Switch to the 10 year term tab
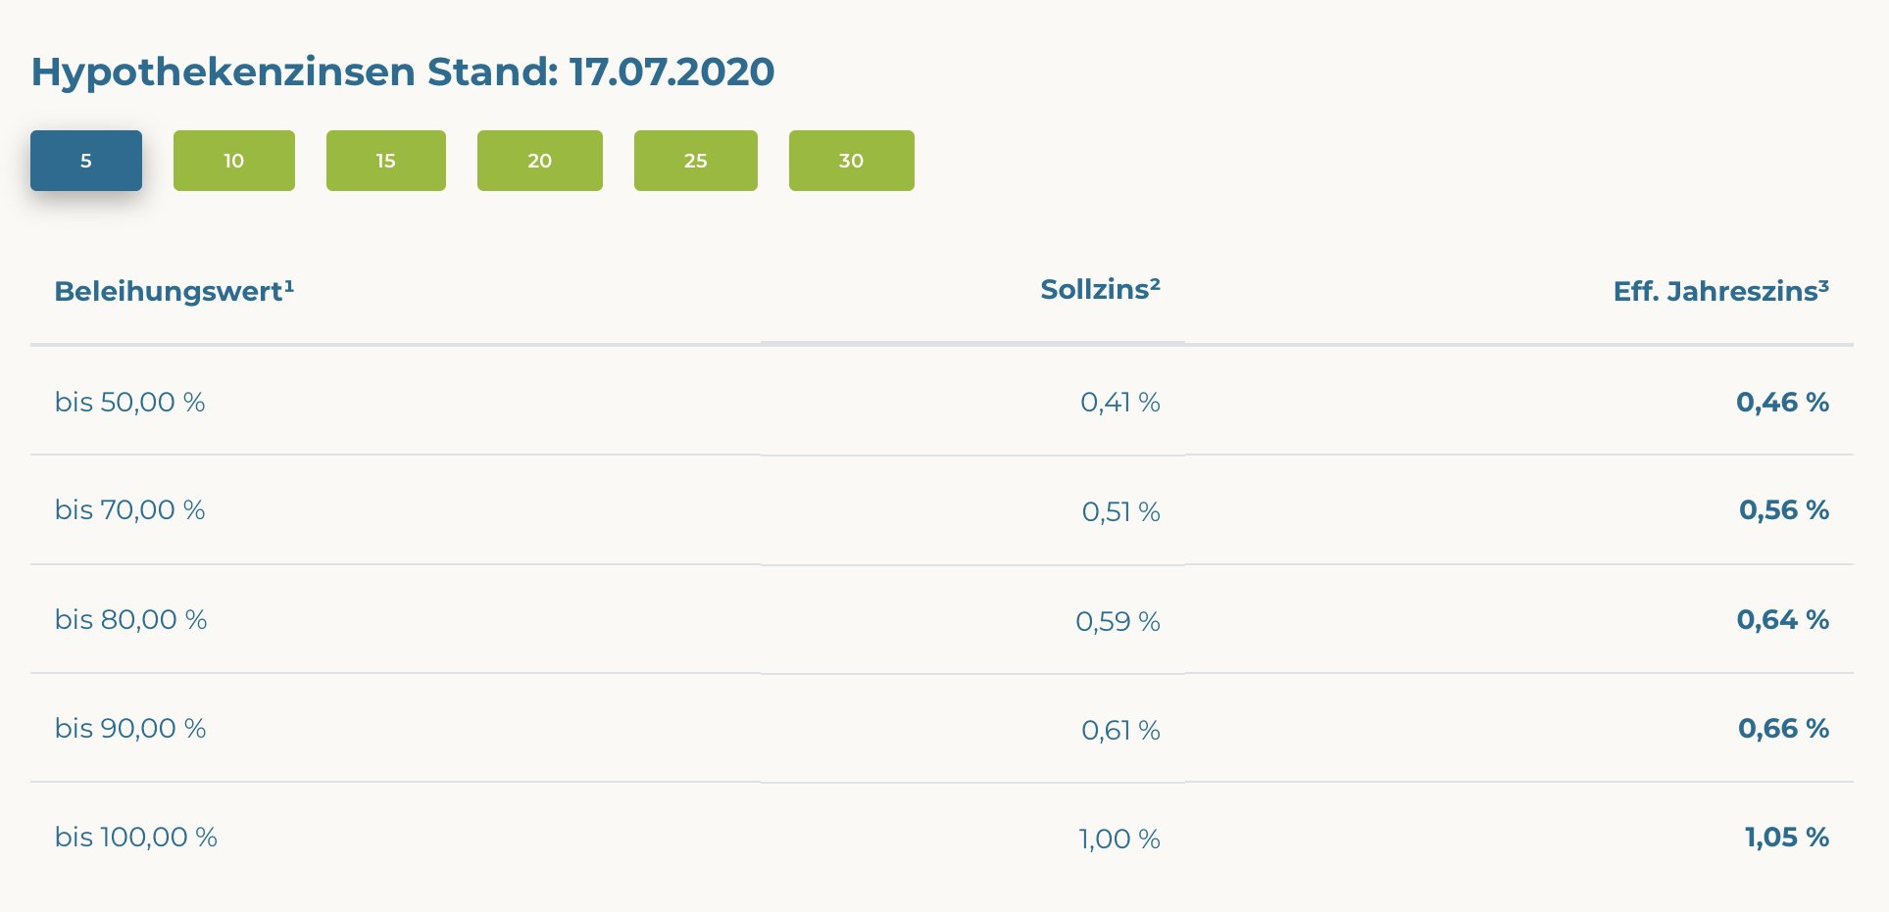The height and width of the screenshot is (912, 1889). click(x=233, y=161)
